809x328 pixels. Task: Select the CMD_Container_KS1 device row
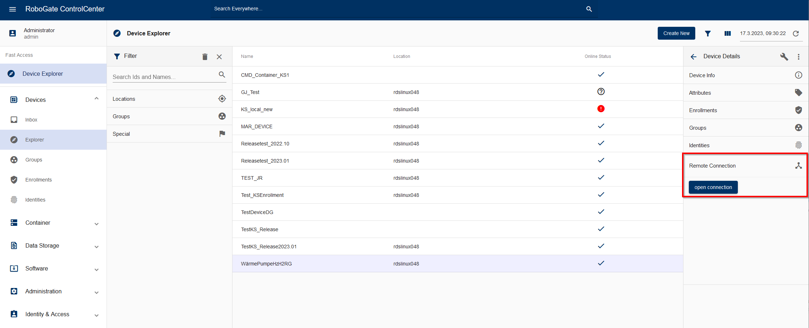pos(457,75)
